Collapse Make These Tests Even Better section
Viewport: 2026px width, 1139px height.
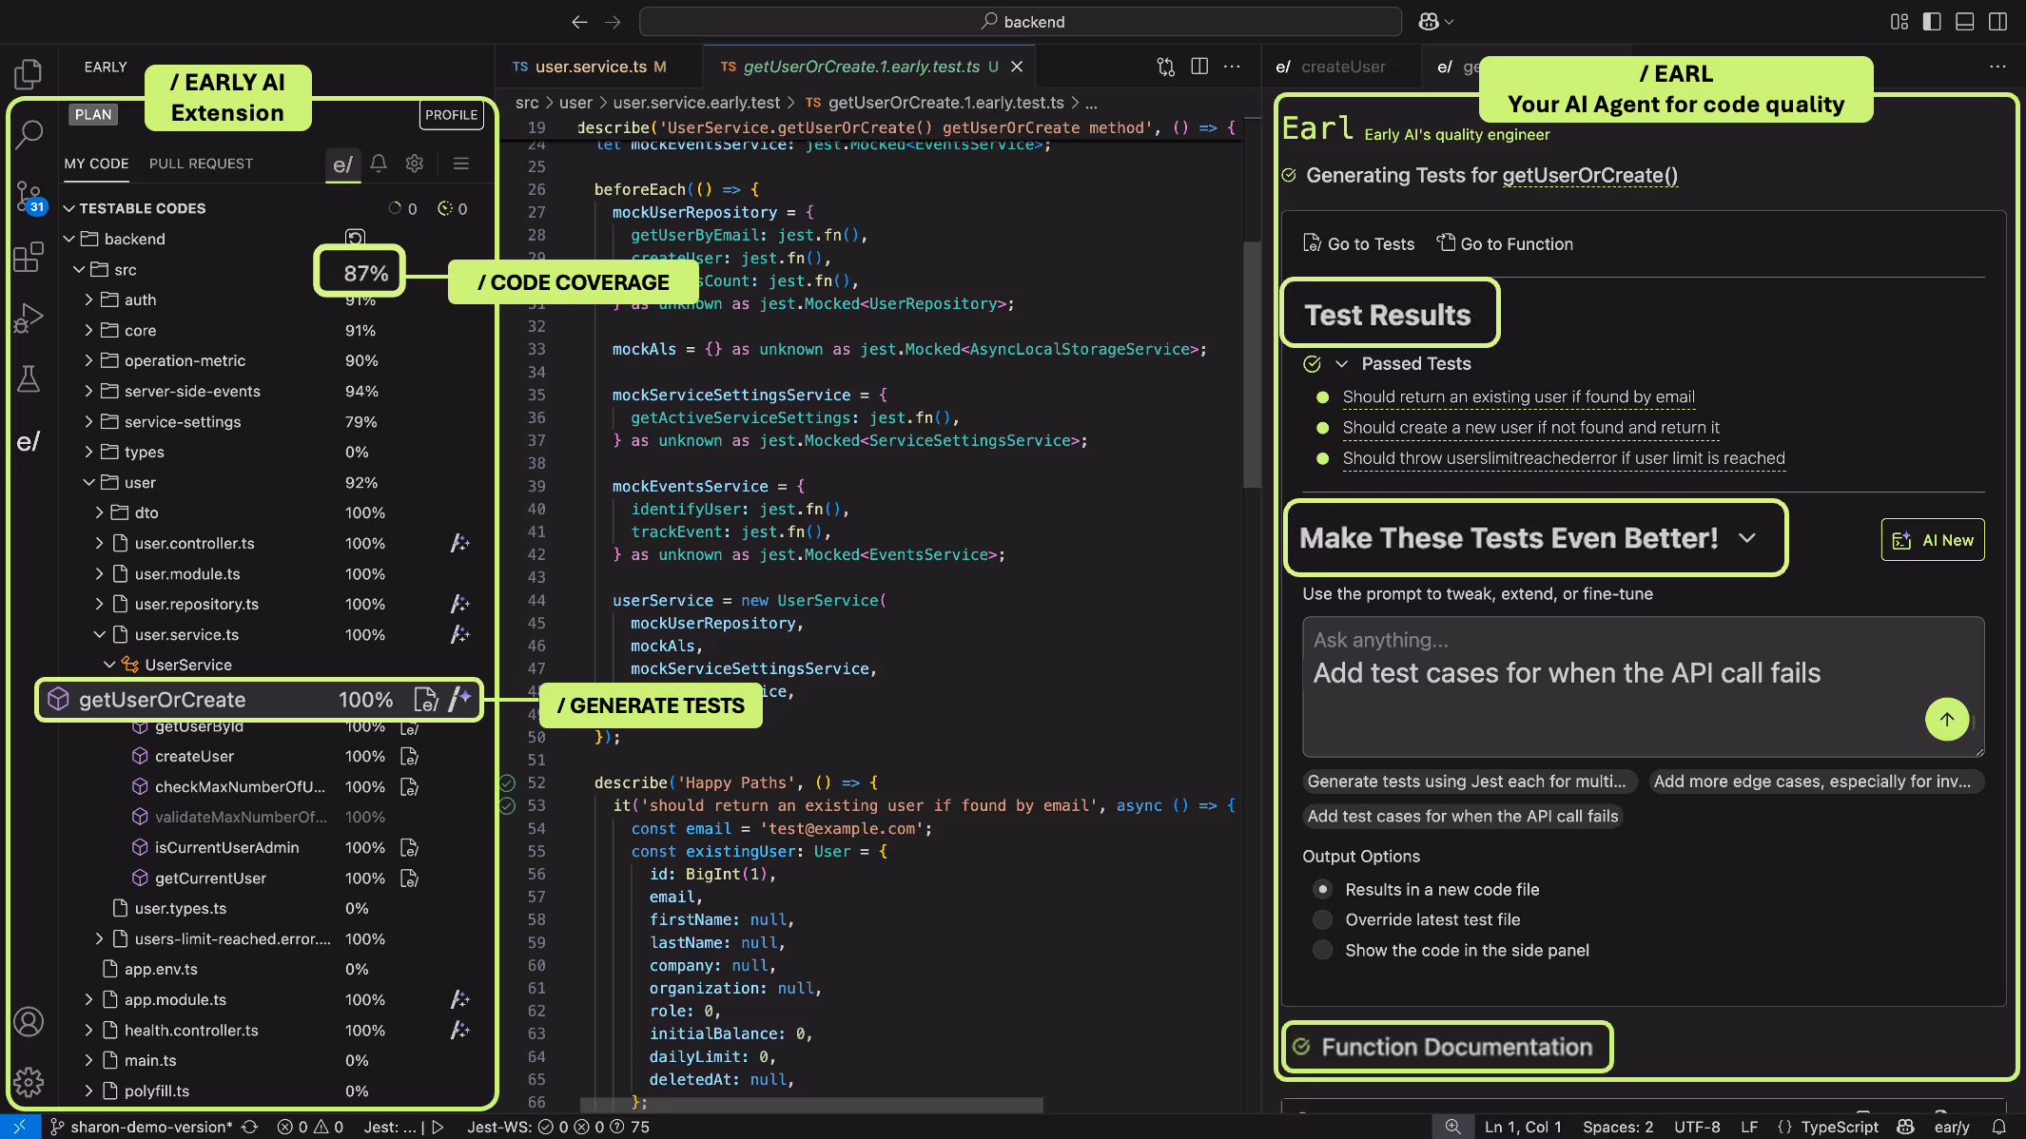click(1746, 538)
